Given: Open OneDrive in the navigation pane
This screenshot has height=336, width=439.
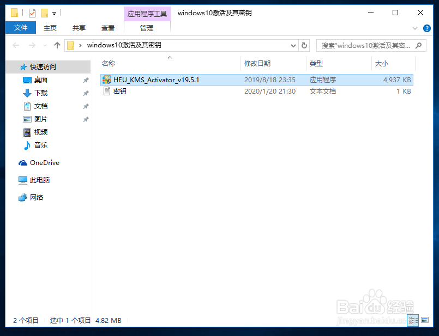Looking at the screenshot, I should pyautogui.click(x=45, y=163).
